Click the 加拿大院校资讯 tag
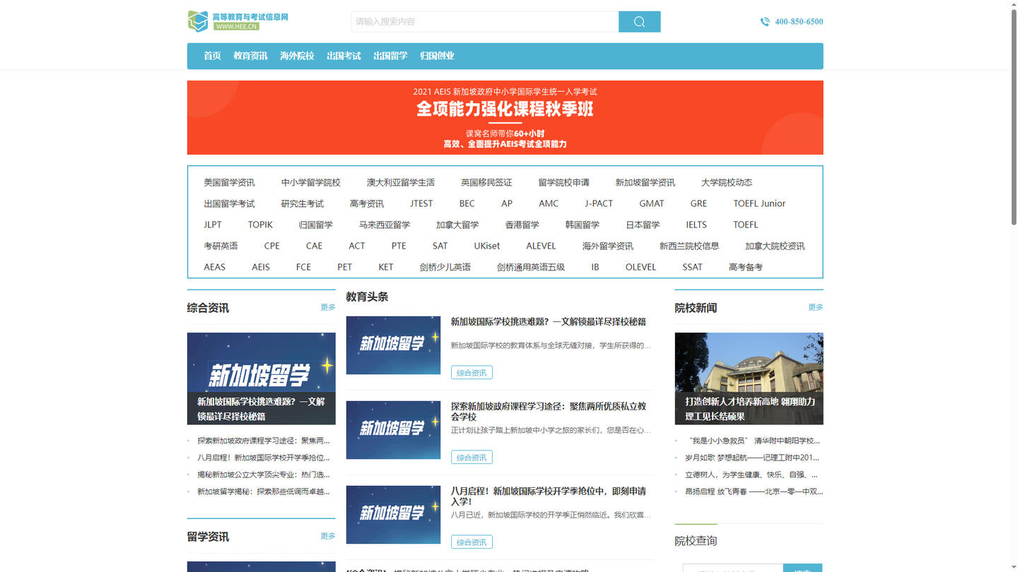 coord(775,246)
